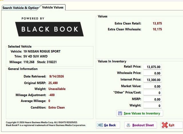Click the Selected Vehicle group heading

(20, 46)
